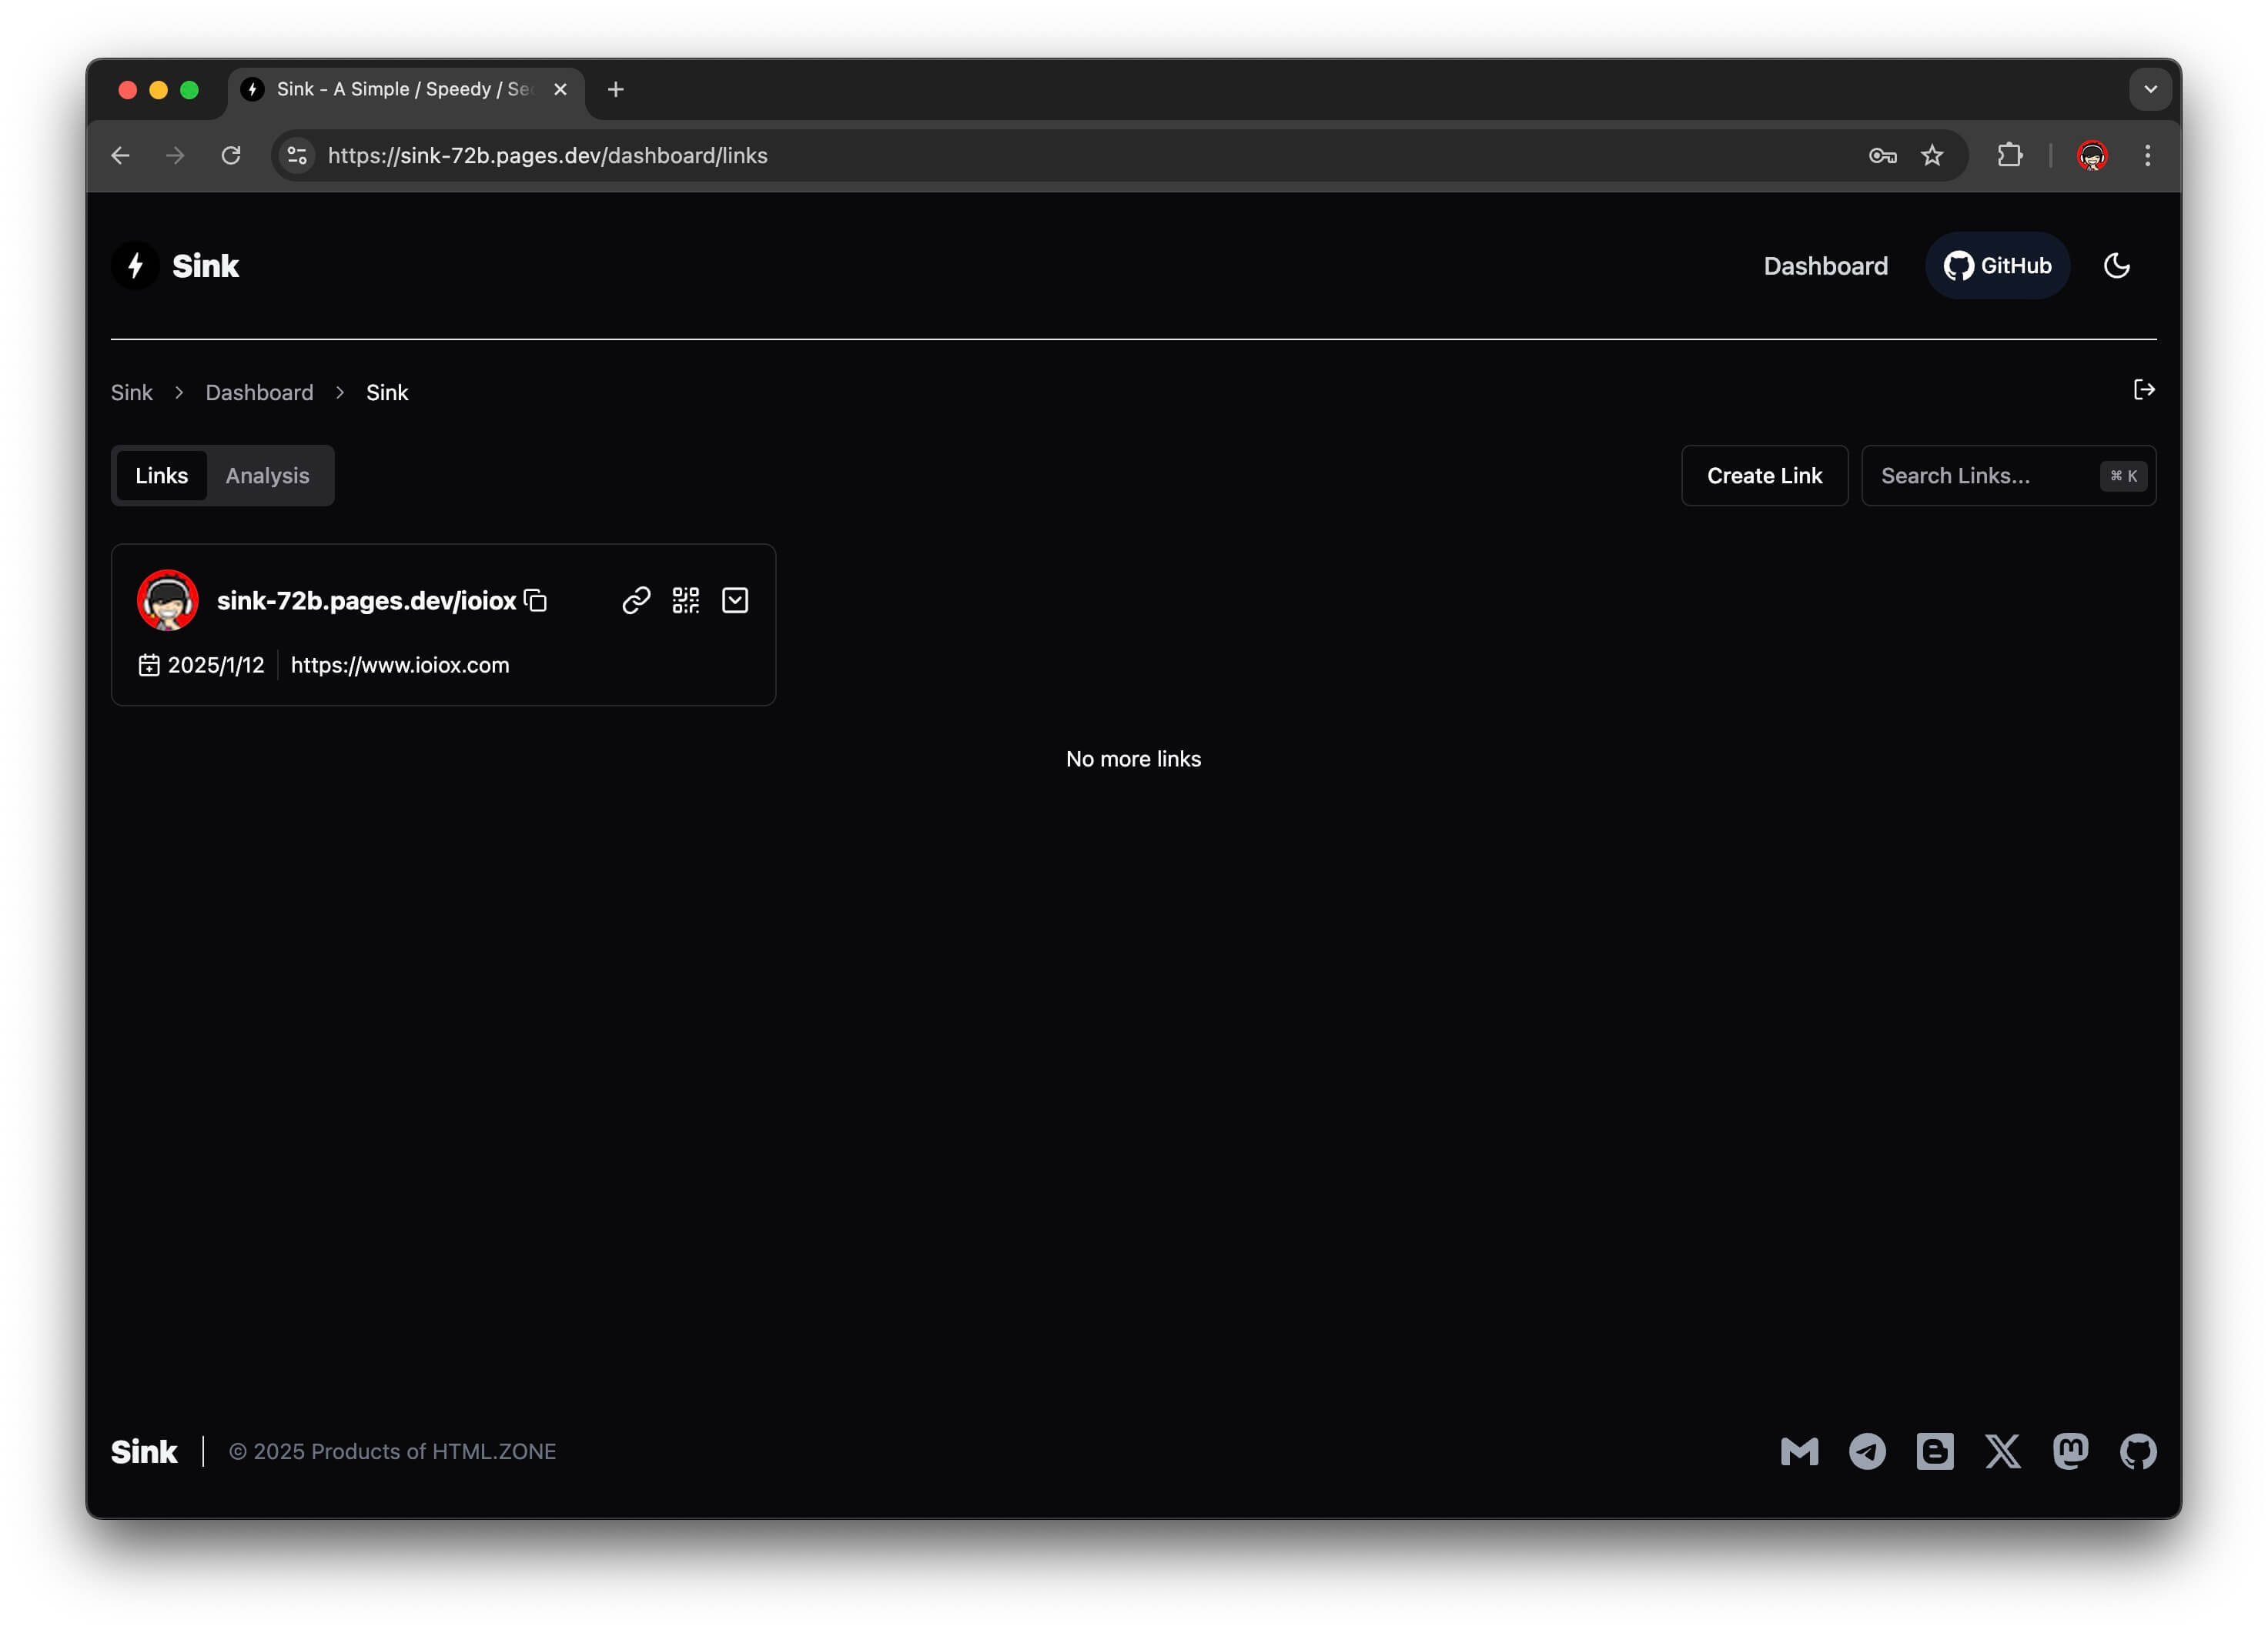
Task: Open the GitHub button in header
Action: click(1997, 265)
